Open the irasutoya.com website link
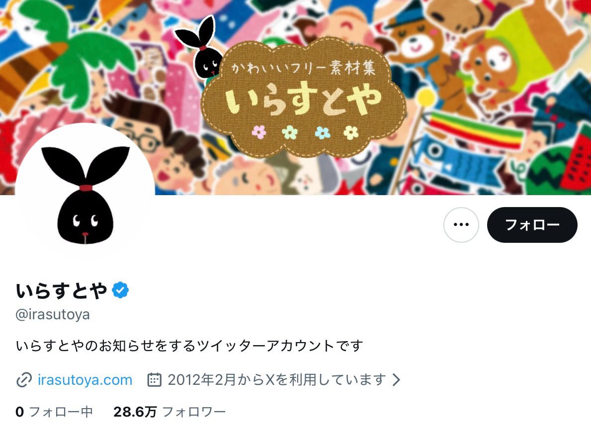 tap(85, 380)
